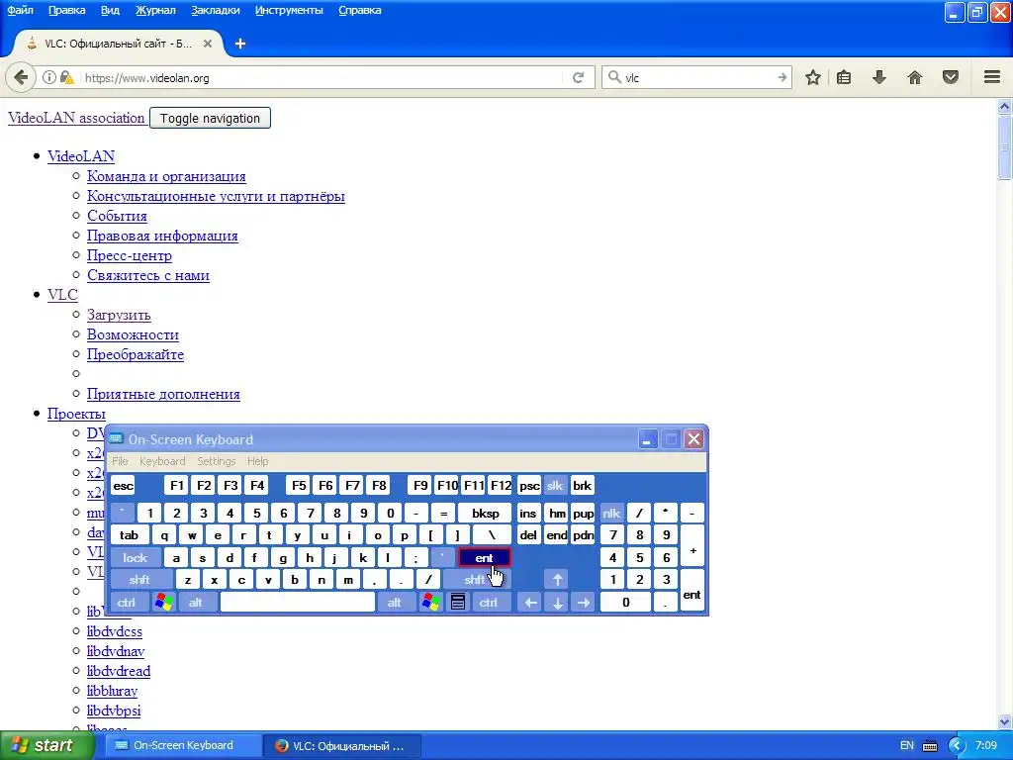Viewport: 1013px width, 760px height.
Task: Toggle the left shft key on keyboard
Action: click(139, 580)
